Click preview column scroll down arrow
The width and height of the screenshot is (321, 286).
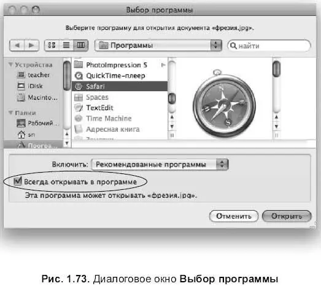(x=276, y=126)
